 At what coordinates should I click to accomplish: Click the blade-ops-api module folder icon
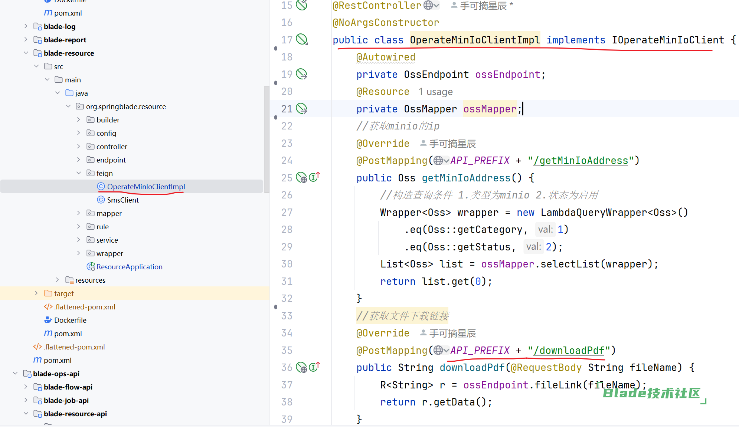click(x=27, y=373)
